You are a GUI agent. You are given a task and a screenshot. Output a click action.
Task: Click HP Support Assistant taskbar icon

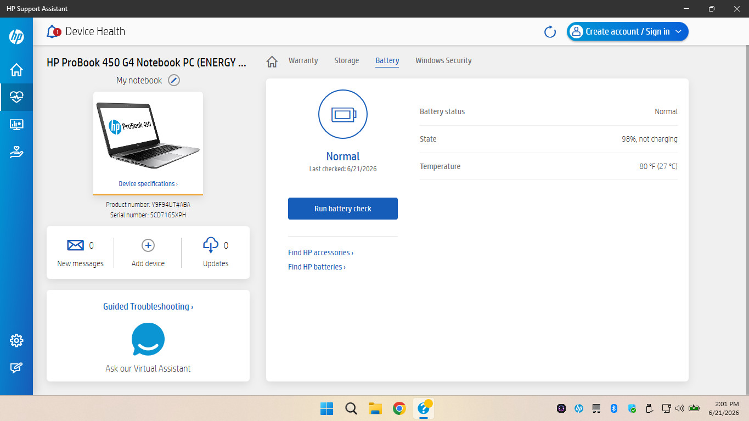[x=424, y=408]
